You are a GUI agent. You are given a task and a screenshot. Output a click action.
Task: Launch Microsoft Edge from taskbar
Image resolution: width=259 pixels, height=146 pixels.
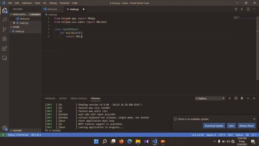129,142
